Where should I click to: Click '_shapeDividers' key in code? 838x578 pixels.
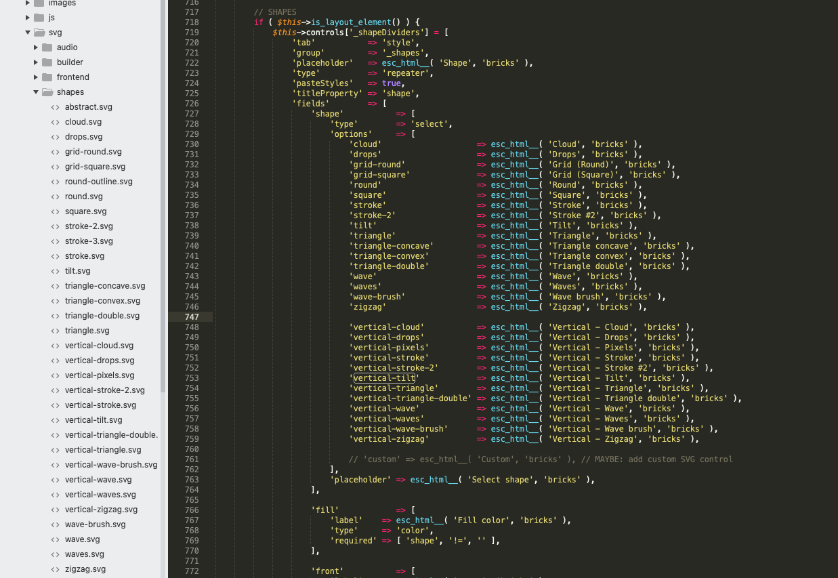click(x=387, y=33)
